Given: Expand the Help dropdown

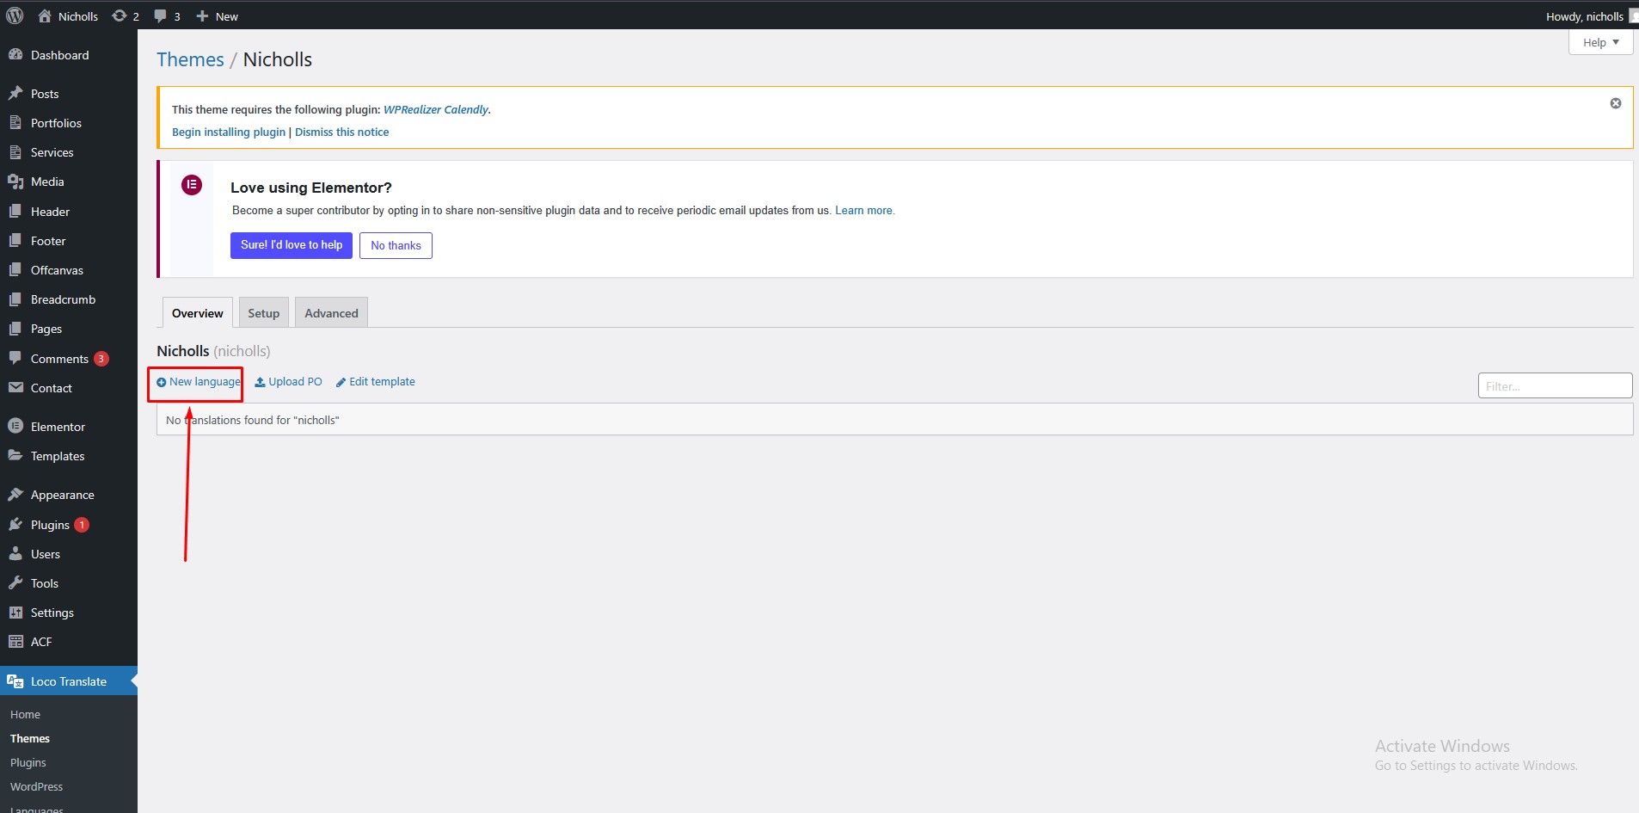Looking at the screenshot, I should (1600, 42).
